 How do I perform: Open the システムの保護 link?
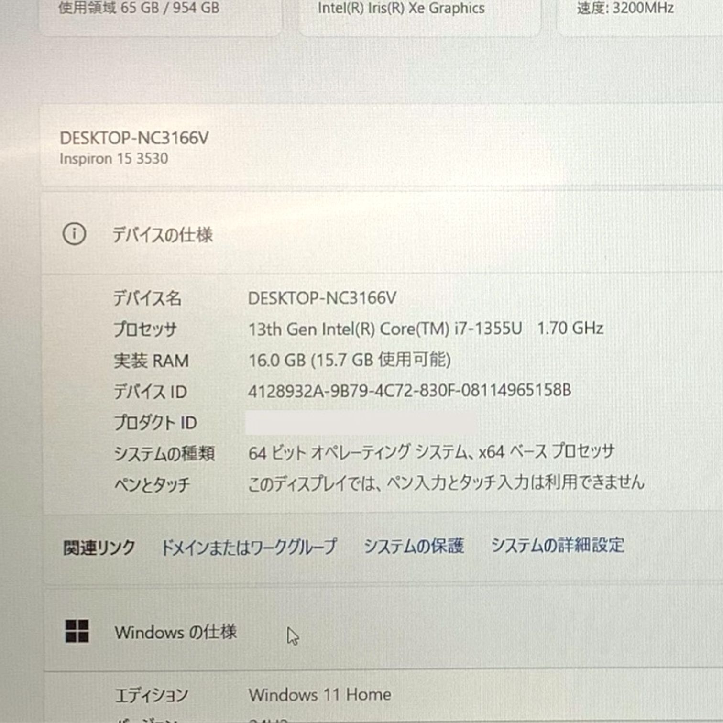[414, 546]
